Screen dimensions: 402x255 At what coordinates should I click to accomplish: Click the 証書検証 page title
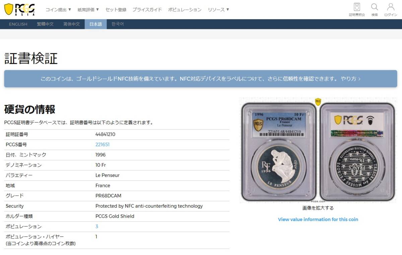[31, 58]
